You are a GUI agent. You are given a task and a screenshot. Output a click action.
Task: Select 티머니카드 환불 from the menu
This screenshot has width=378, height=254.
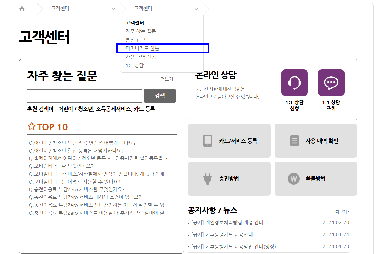point(142,48)
